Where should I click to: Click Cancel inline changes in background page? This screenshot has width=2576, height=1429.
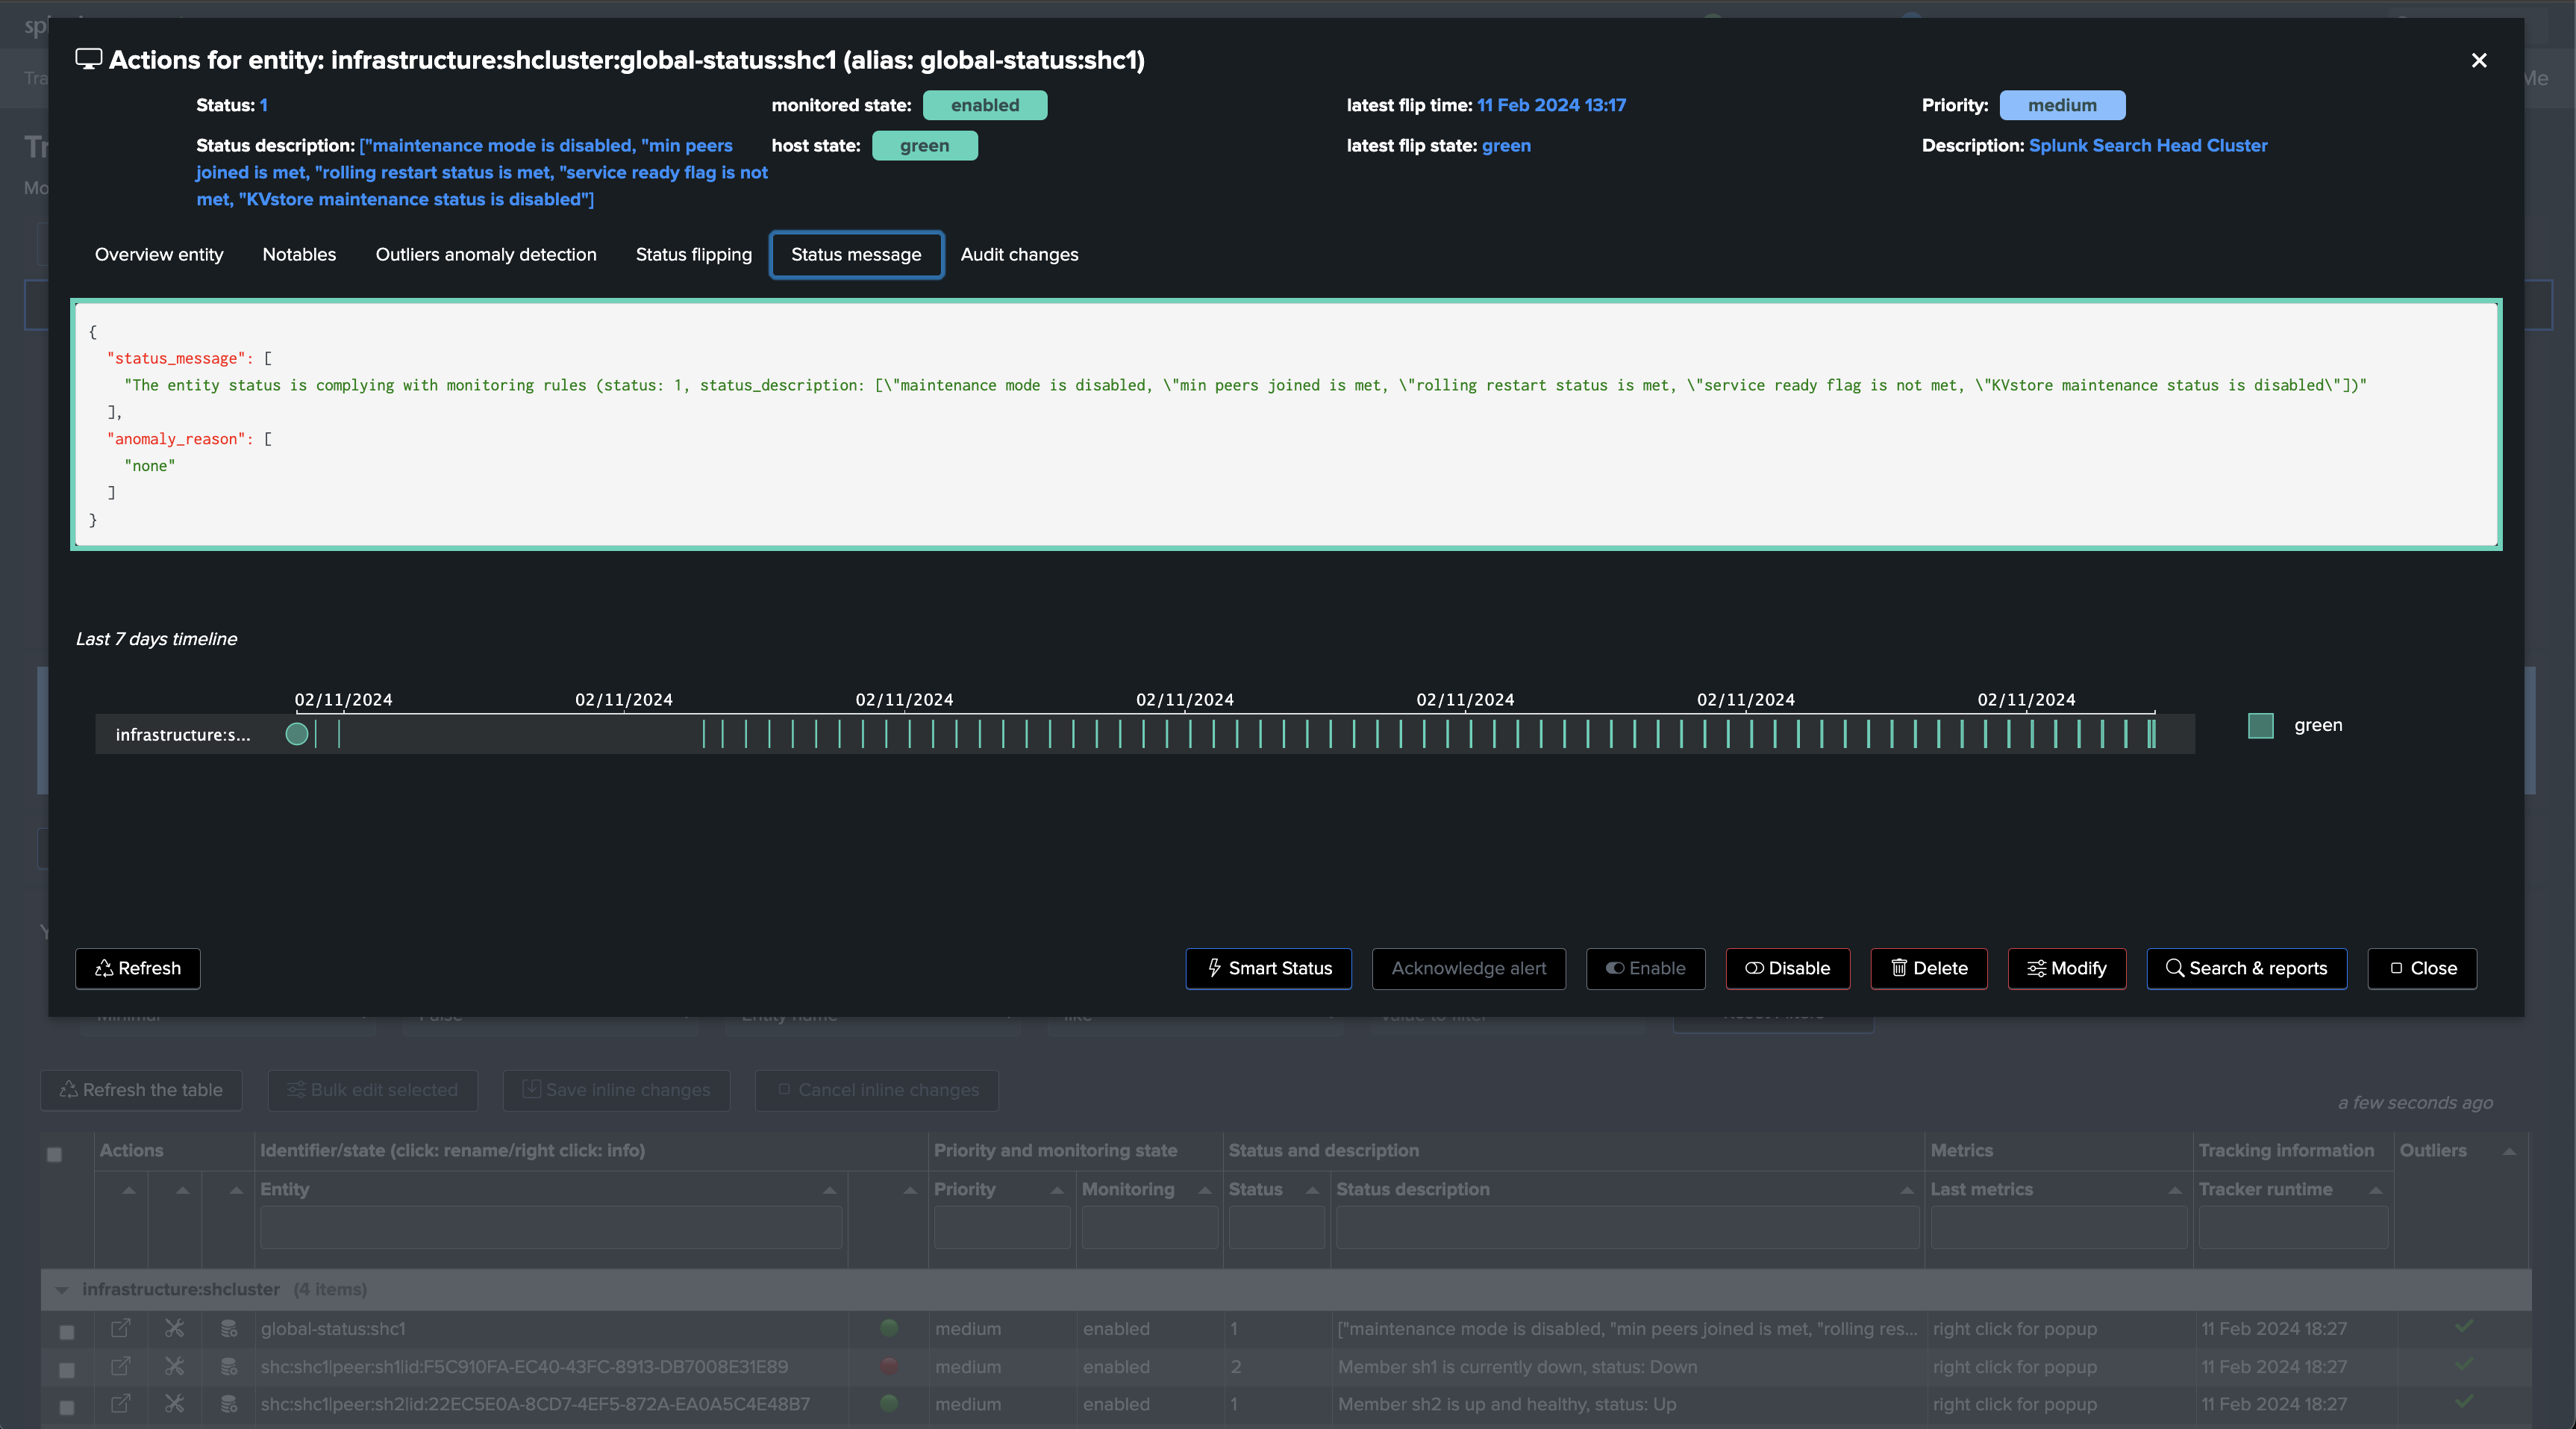[x=877, y=1090]
